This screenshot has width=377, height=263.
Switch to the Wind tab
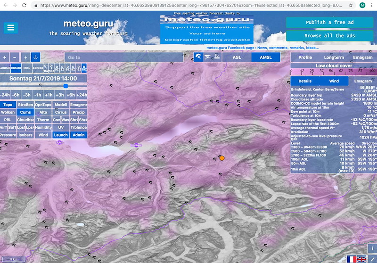pos(334,81)
